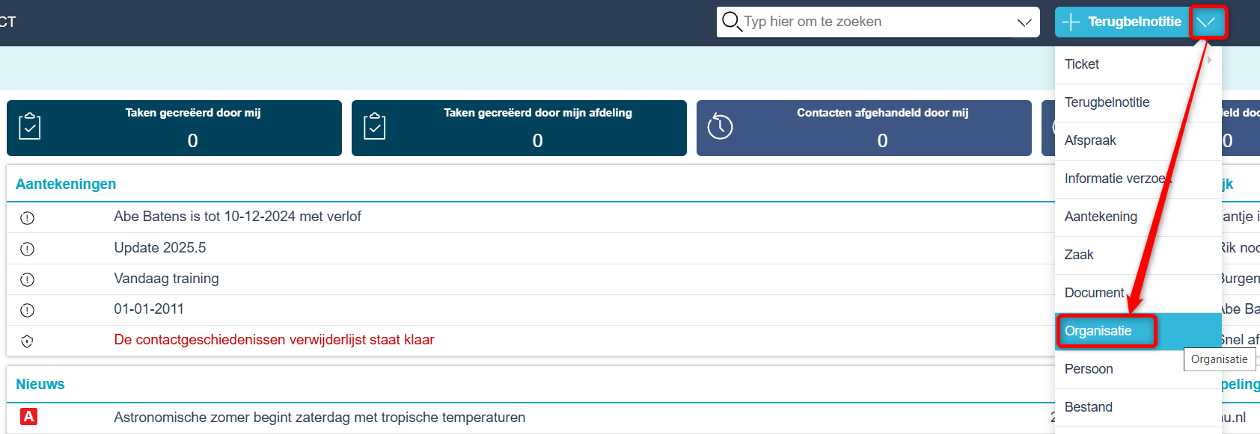Collapse the Terugbelnotitie dropdown arrow

[x=1205, y=22]
